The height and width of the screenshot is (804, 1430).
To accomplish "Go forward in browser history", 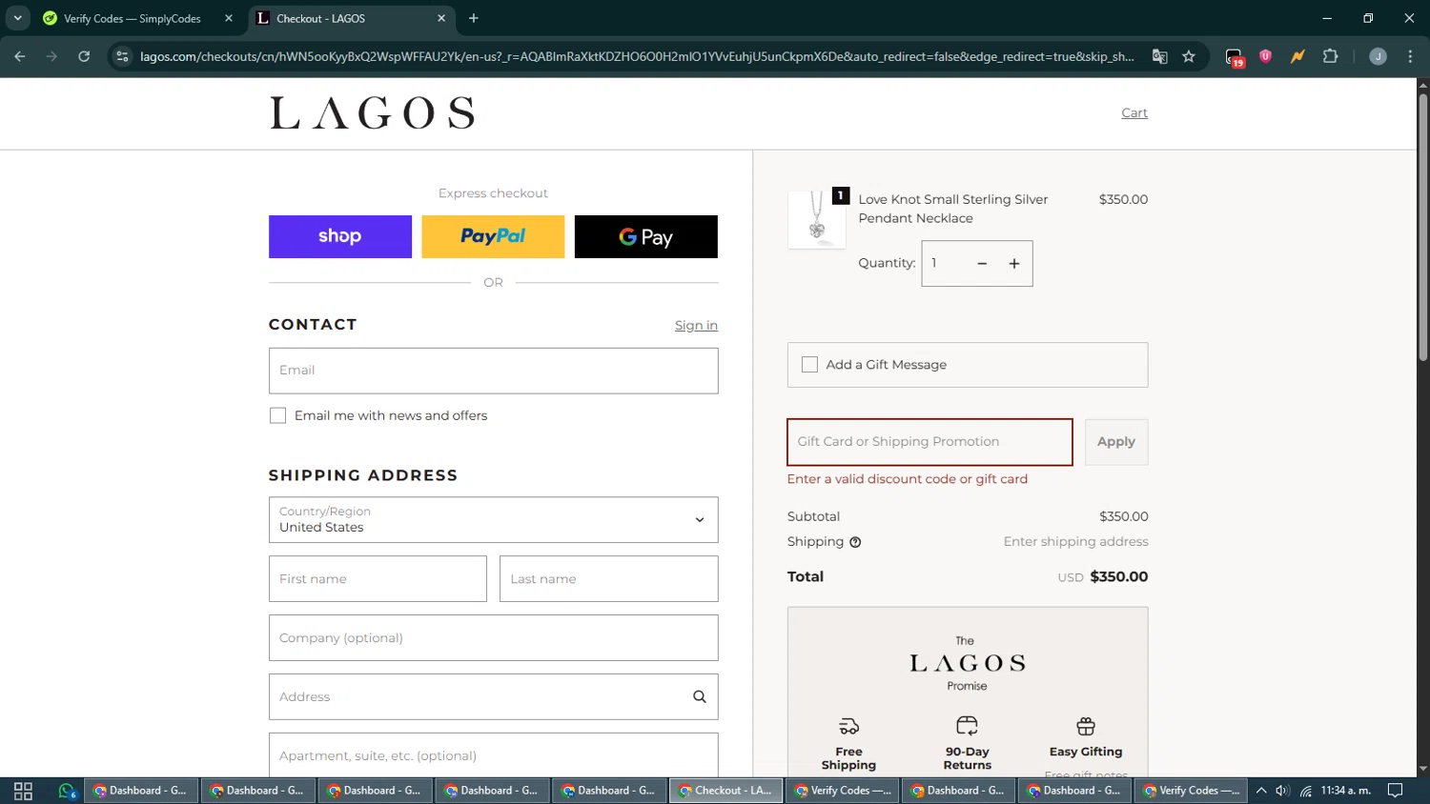I will (x=51, y=56).
